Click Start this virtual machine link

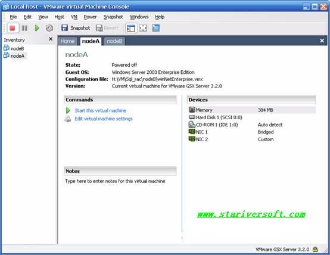click(101, 111)
